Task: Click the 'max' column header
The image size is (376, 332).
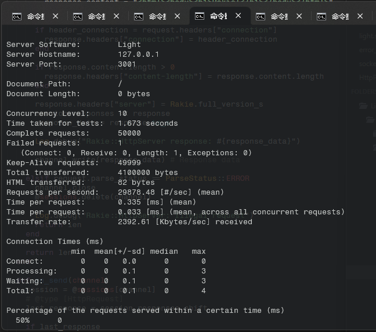Action: 198,251
